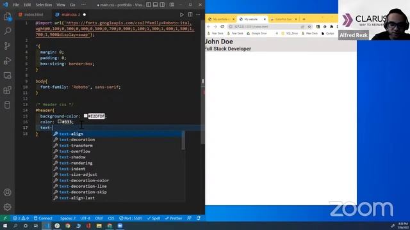Image resolution: width=410 pixels, height=230 pixels.
Task: Open editor More Actions ellipsis
Action: [x=198, y=15]
